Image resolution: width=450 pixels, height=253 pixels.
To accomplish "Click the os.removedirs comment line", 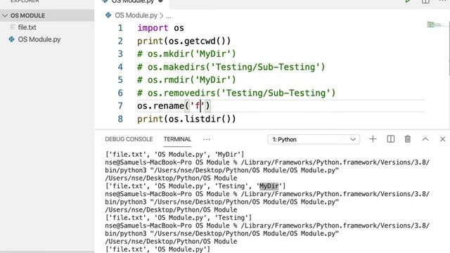I will click(x=236, y=93).
